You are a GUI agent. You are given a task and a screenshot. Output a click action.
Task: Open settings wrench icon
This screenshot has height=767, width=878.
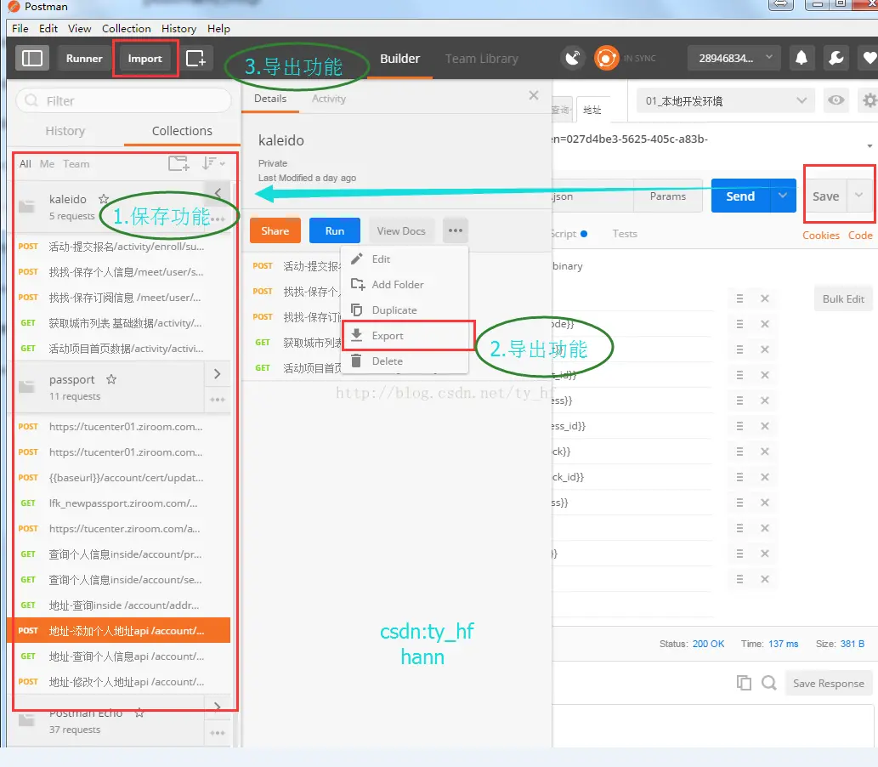[x=836, y=58]
